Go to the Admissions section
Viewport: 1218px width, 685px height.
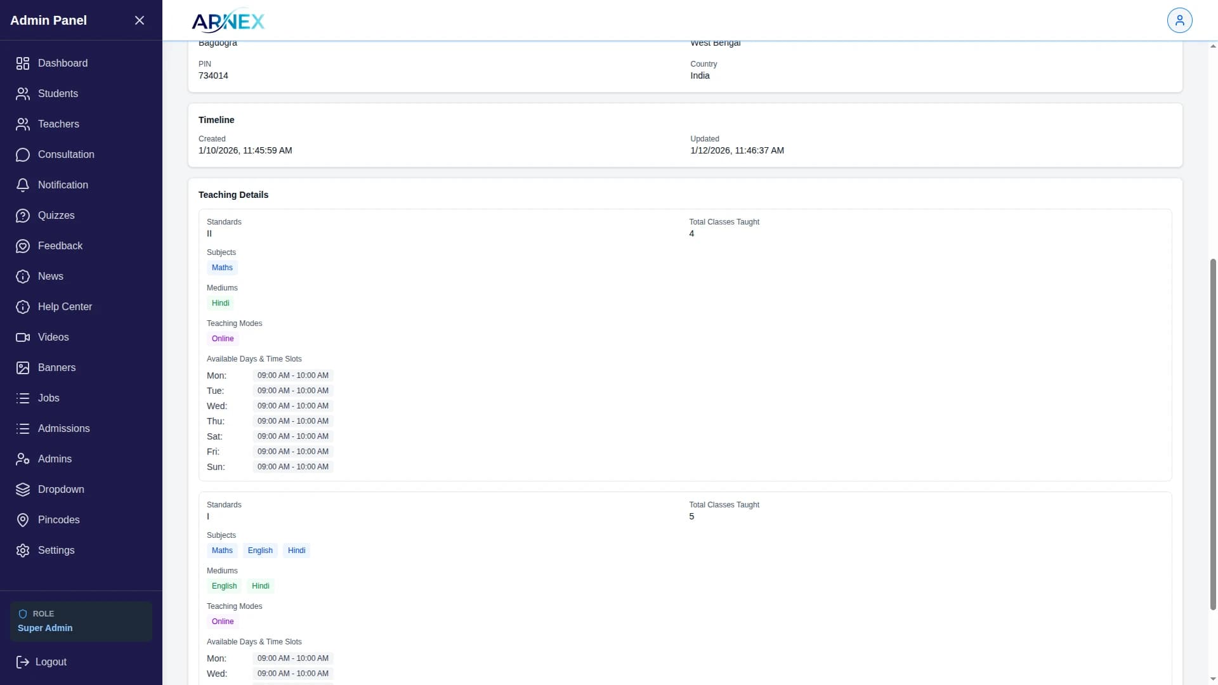click(63, 429)
